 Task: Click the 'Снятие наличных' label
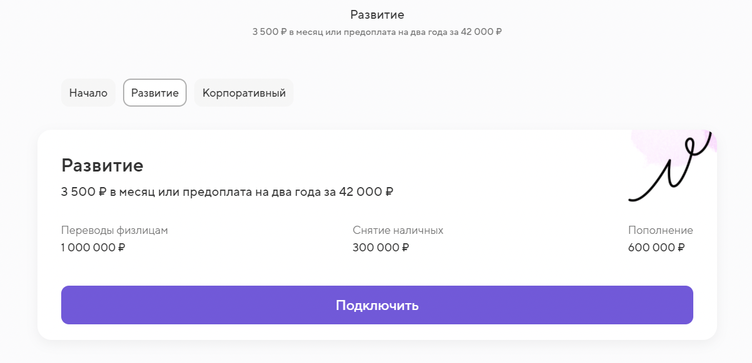coord(397,230)
